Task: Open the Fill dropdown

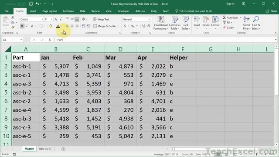Action: click(228, 23)
